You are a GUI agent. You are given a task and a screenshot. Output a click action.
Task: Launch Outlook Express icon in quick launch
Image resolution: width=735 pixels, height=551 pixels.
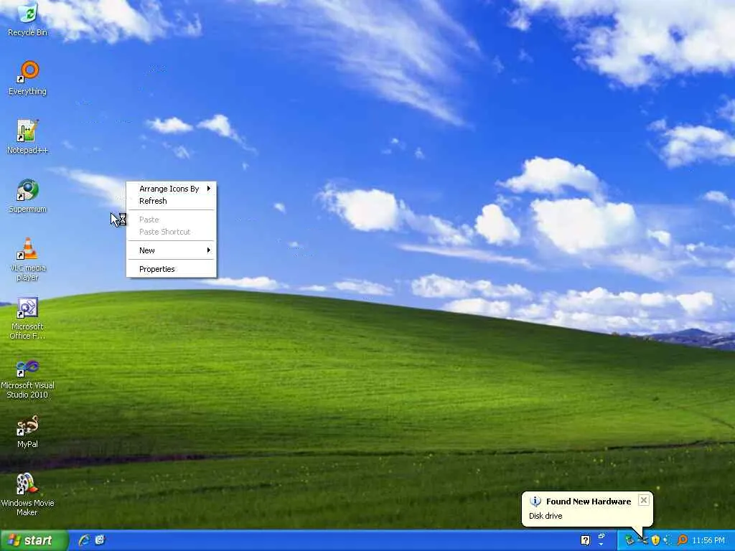100,540
